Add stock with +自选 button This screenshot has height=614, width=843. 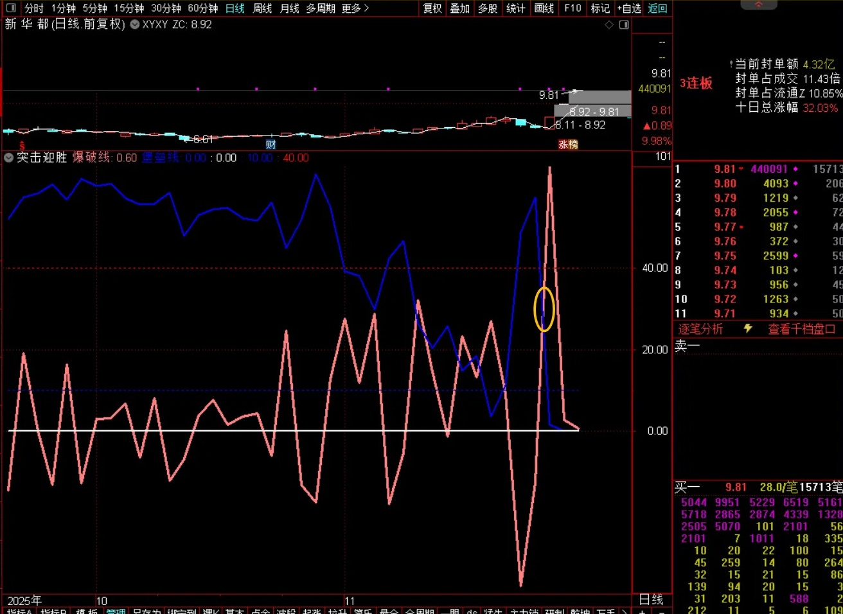click(x=629, y=8)
